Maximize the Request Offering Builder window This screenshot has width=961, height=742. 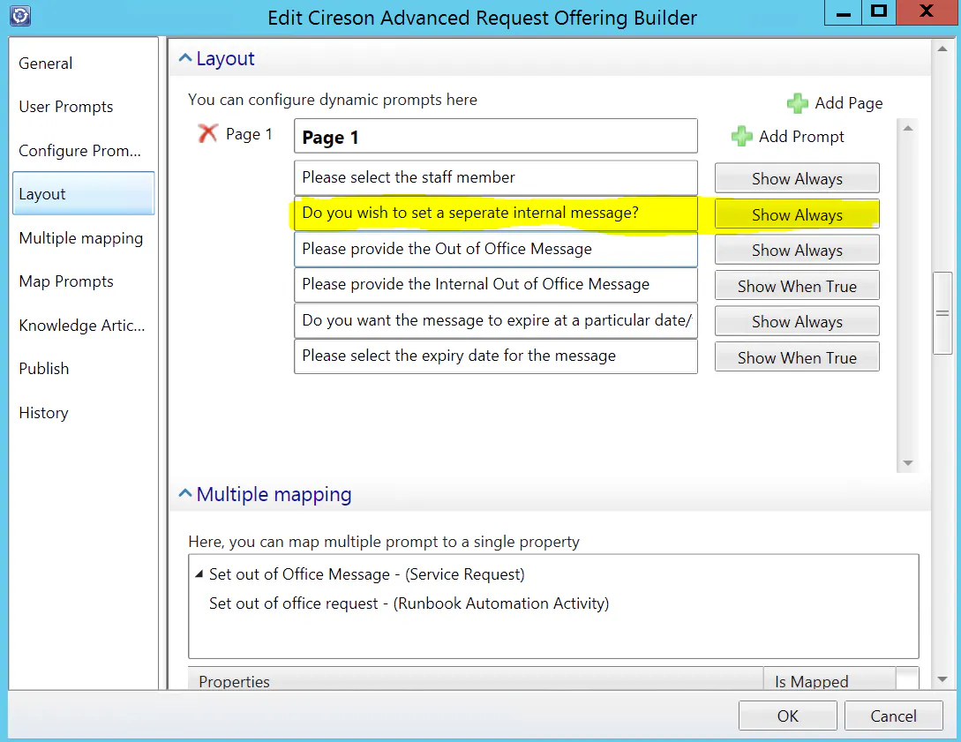(879, 12)
